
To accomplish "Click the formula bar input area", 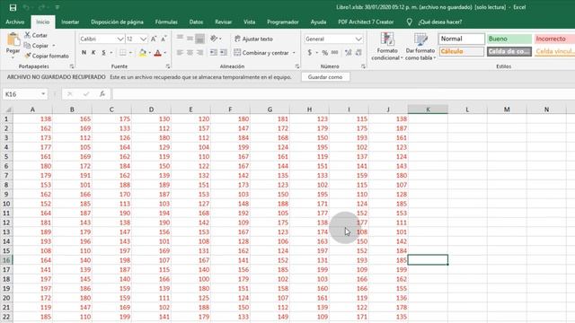I will pyautogui.click(x=343, y=94).
